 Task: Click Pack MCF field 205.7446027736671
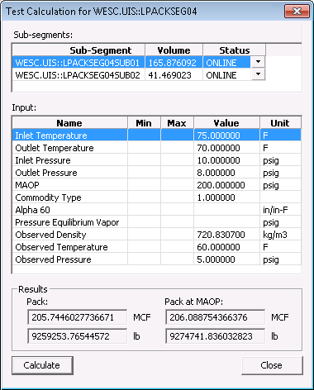(78, 317)
